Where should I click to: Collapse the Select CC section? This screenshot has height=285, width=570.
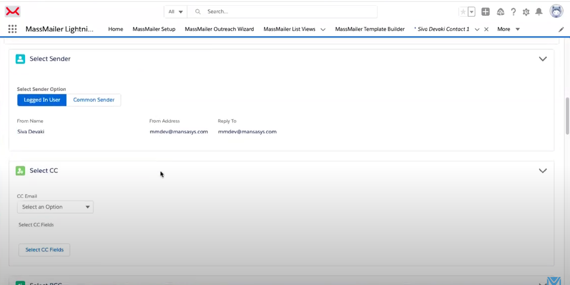[x=543, y=171]
